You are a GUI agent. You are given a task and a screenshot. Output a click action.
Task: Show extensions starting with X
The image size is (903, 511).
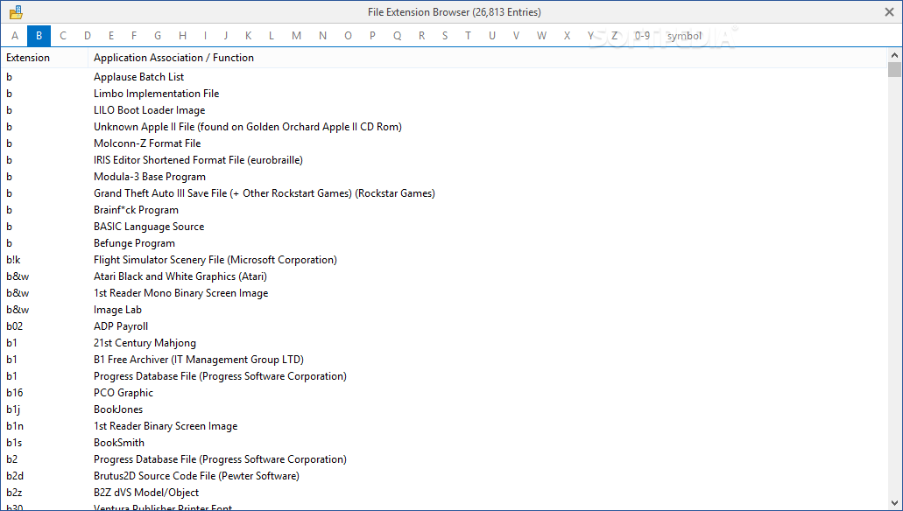tap(567, 36)
